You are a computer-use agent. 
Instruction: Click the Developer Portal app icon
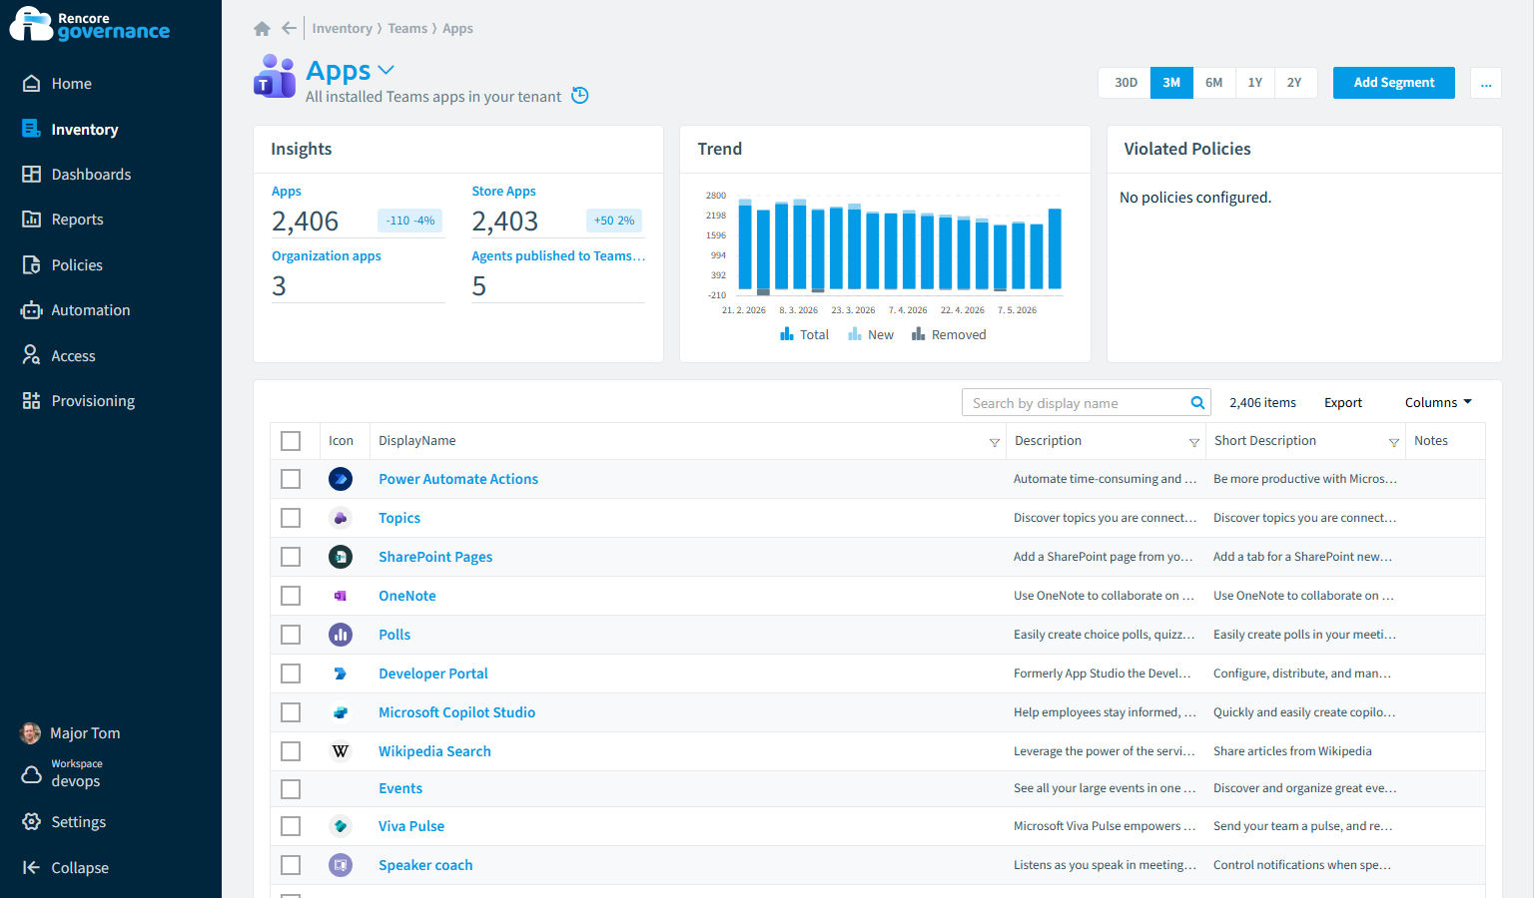point(341,673)
